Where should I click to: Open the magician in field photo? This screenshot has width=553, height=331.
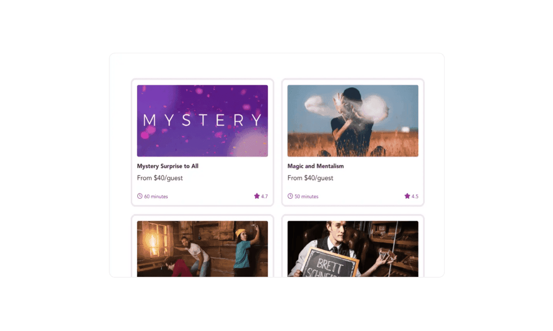[353, 121]
